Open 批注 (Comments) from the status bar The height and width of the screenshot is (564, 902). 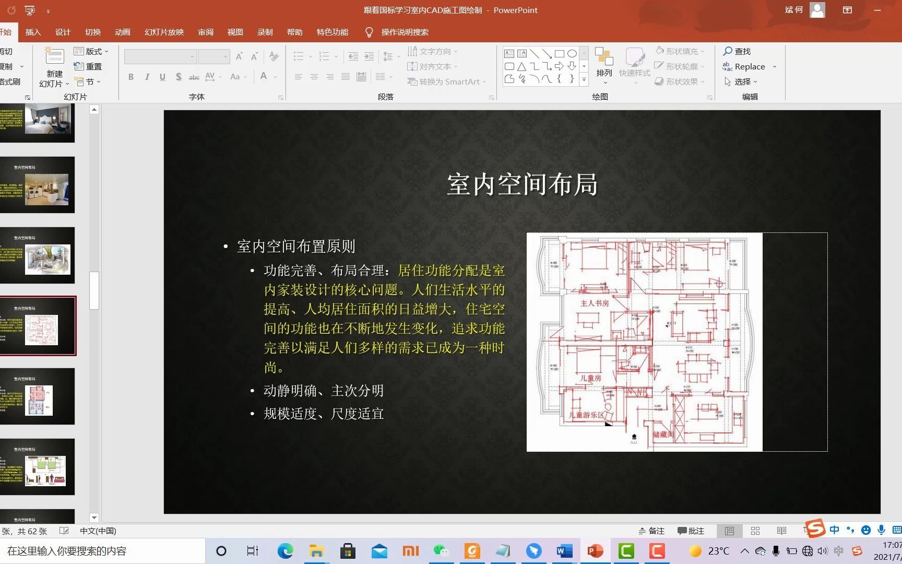(692, 531)
